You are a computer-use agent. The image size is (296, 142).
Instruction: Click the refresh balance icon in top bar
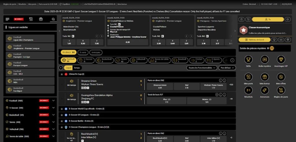(60, 4)
